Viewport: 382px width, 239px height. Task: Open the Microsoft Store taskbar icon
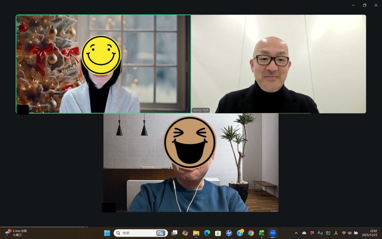point(218,233)
